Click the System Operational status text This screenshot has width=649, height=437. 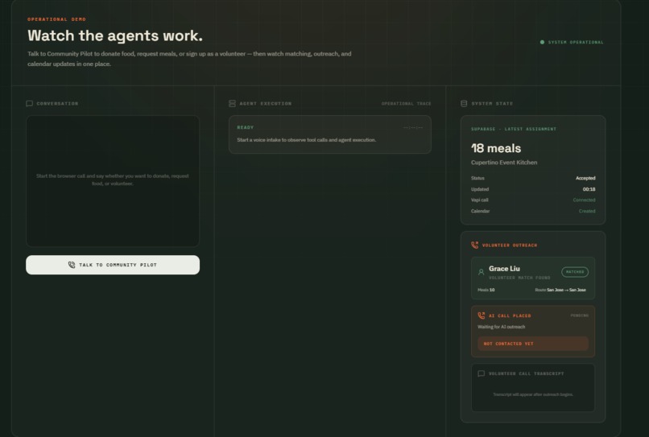pos(576,42)
